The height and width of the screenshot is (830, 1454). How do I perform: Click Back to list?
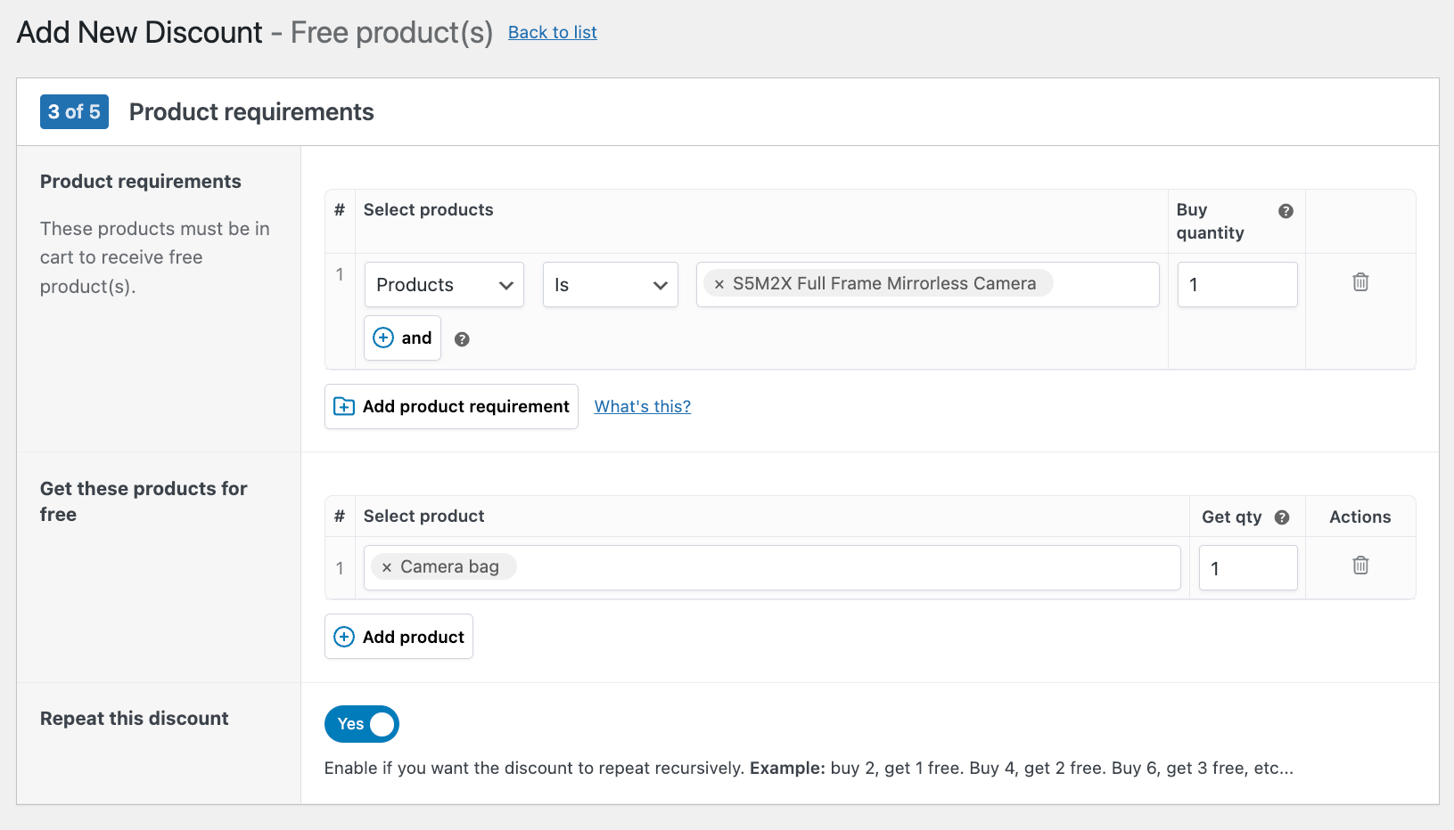[x=552, y=32]
